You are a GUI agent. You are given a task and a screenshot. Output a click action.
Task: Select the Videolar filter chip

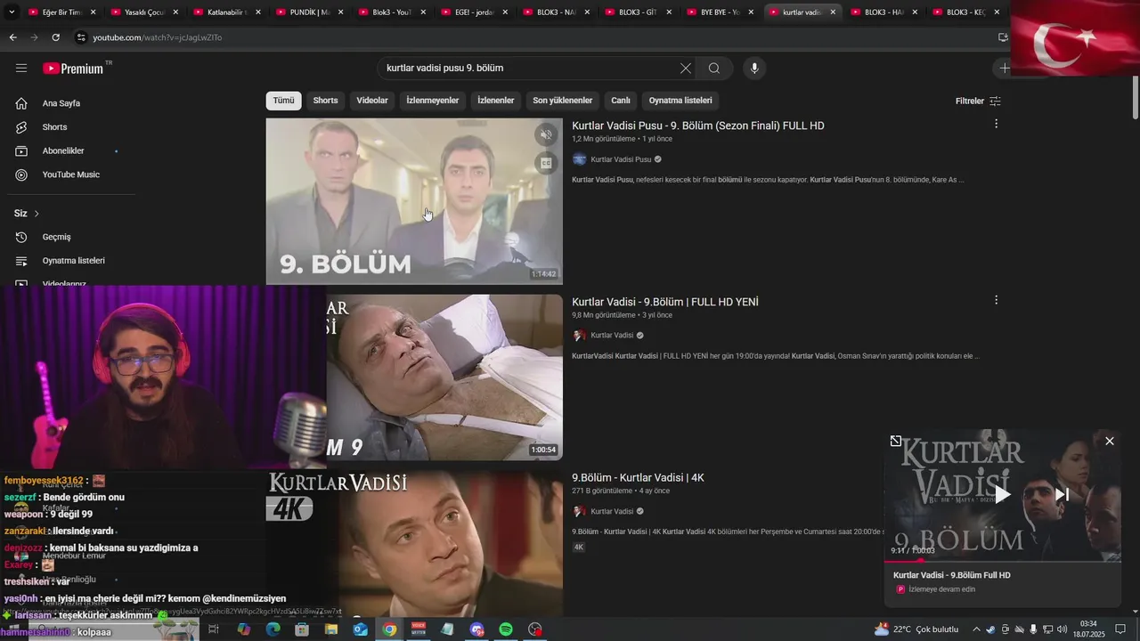click(x=372, y=101)
